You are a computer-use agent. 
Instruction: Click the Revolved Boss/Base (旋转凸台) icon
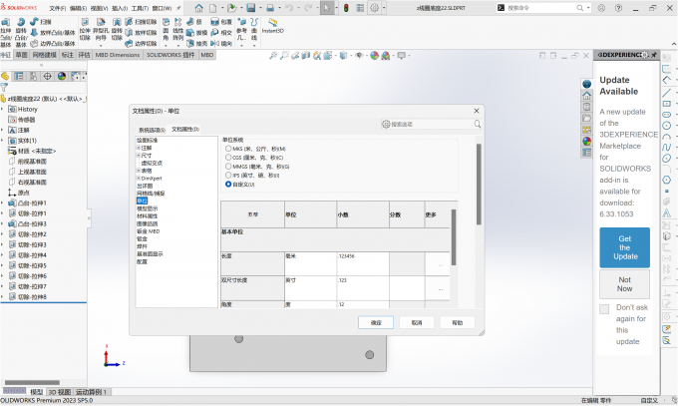[21, 22]
